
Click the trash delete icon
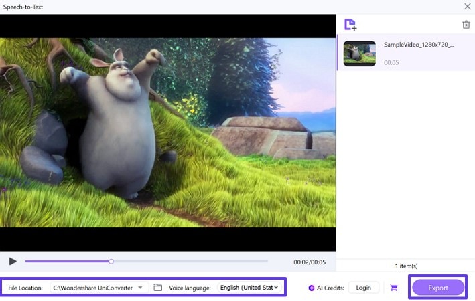pyautogui.click(x=466, y=25)
